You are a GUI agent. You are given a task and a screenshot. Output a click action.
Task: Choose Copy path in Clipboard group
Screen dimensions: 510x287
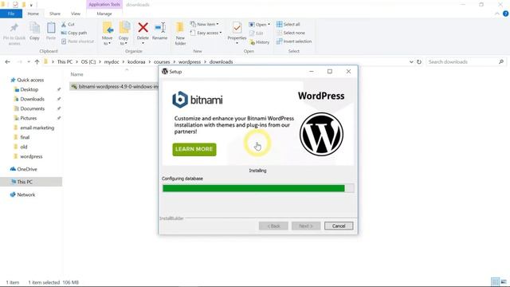(74, 33)
